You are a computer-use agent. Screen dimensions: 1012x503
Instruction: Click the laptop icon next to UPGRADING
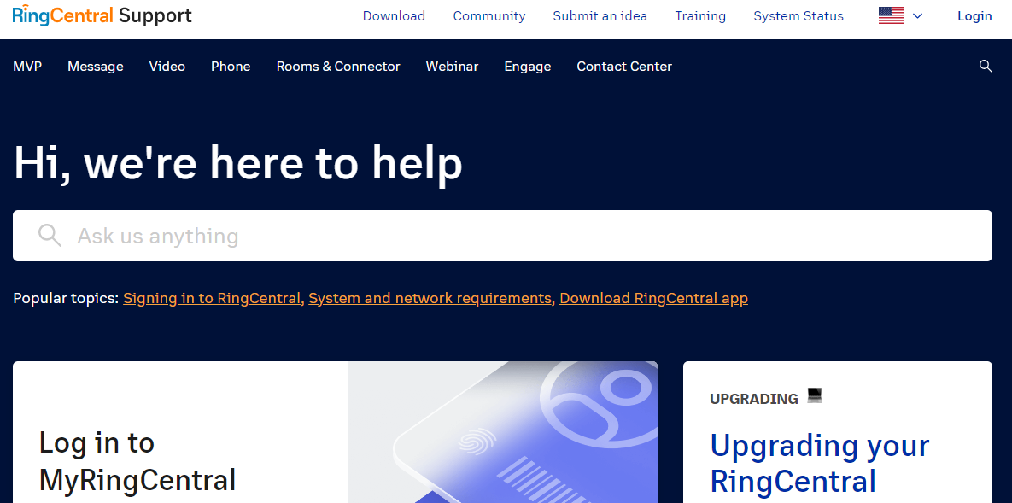point(814,395)
